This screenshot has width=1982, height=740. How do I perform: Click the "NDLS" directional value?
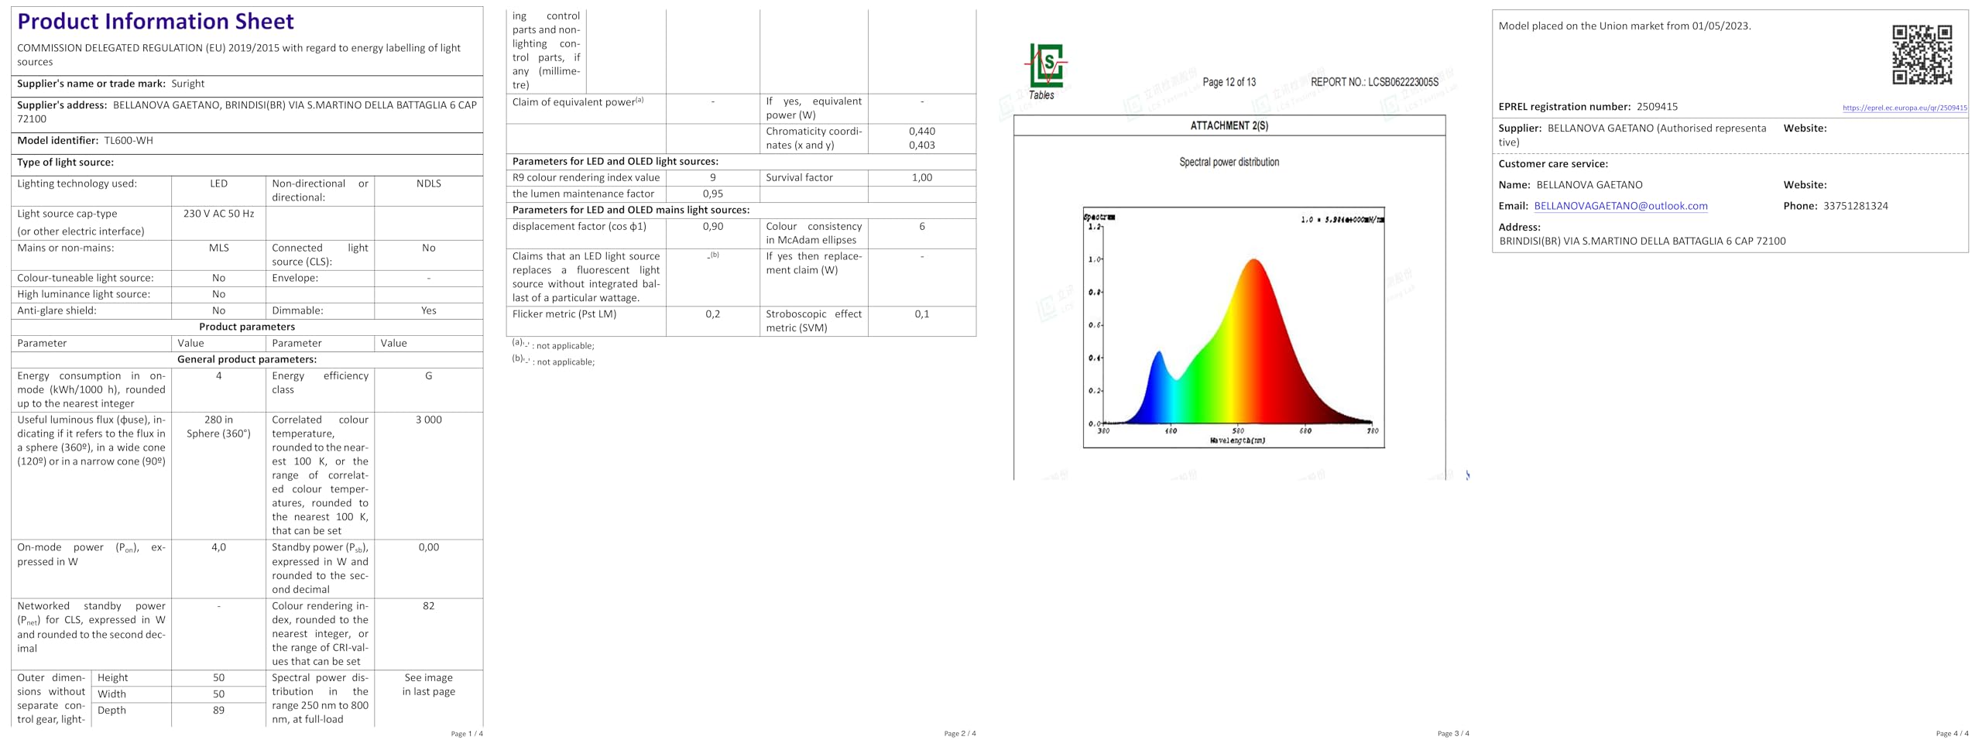click(428, 183)
